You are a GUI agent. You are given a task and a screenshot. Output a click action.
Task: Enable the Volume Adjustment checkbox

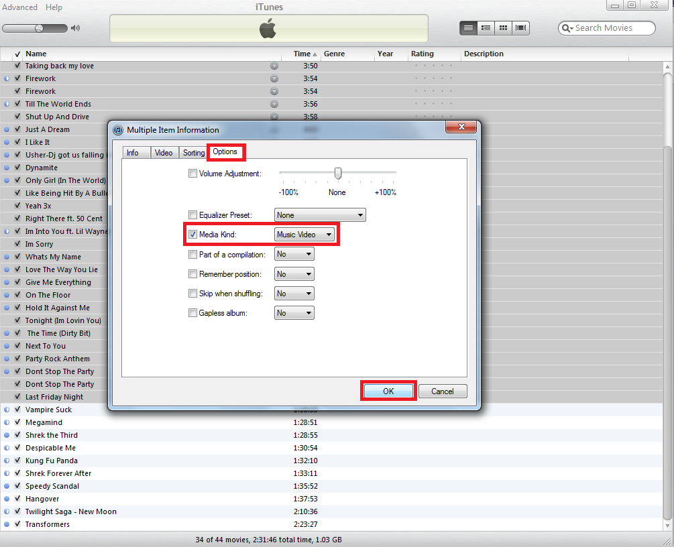point(192,174)
